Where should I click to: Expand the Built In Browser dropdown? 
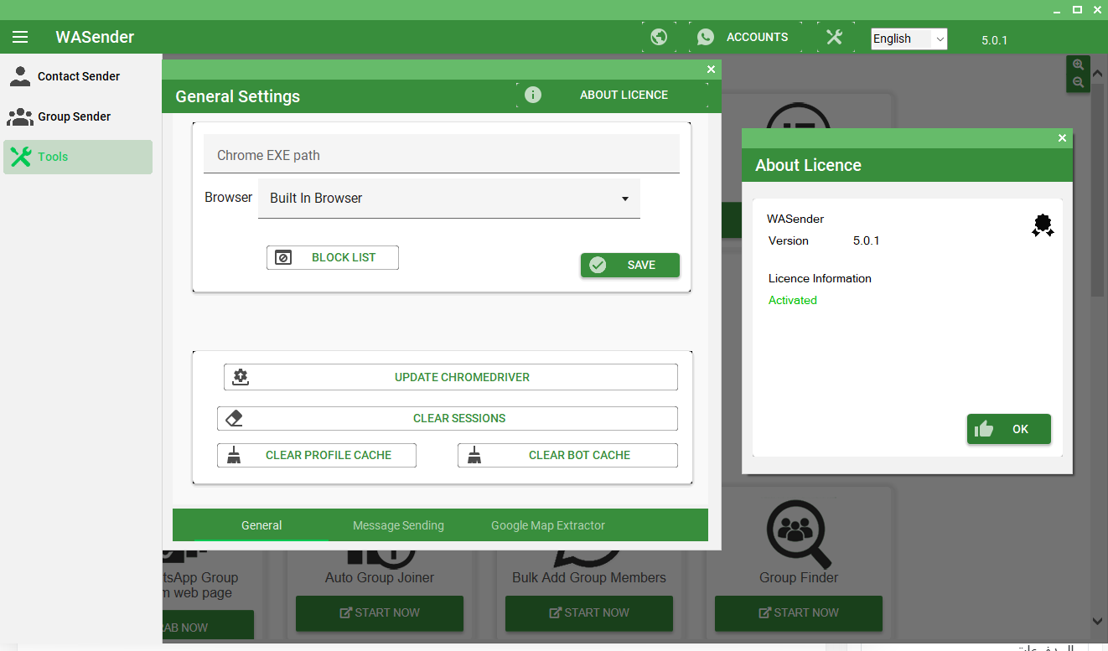pyautogui.click(x=448, y=199)
